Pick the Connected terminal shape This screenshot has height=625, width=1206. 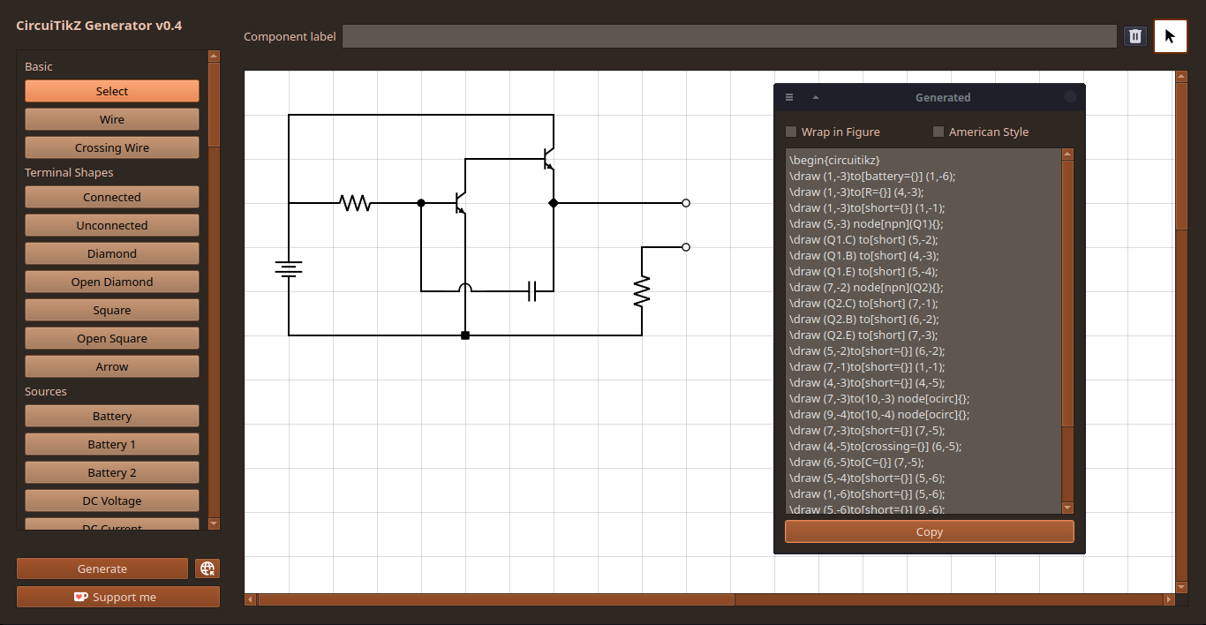pos(112,197)
